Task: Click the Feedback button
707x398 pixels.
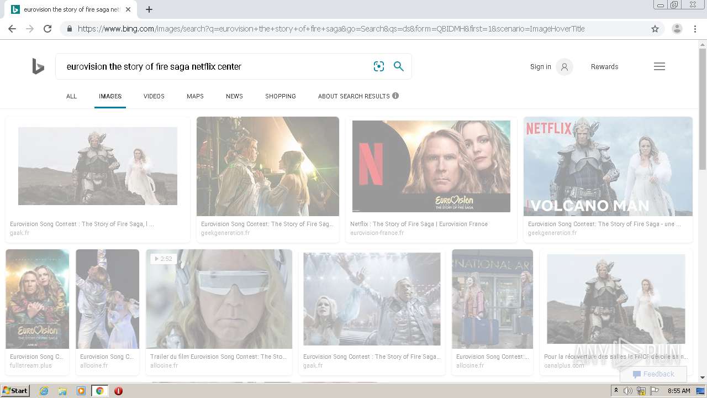Action: coord(653,374)
